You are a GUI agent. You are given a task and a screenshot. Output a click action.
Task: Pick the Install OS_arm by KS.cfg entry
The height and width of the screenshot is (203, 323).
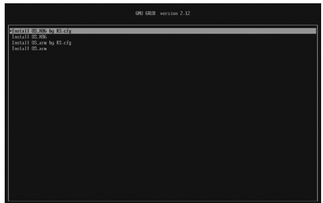click(x=41, y=43)
